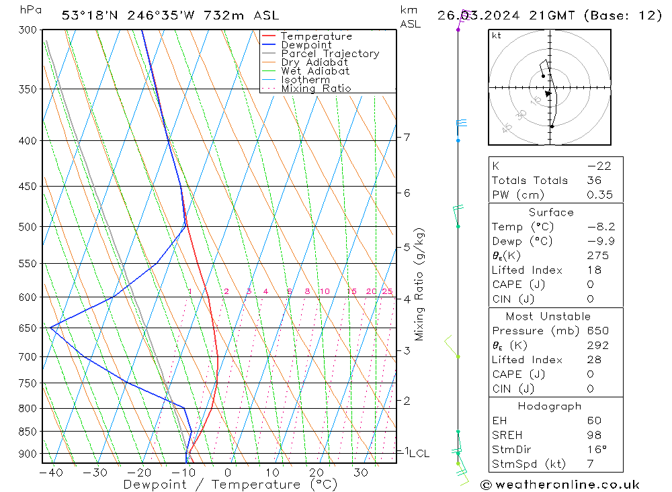Click the station coordinates title 53°18'N 246°35'W
Screen dimensions: 672x492
click(x=128, y=15)
